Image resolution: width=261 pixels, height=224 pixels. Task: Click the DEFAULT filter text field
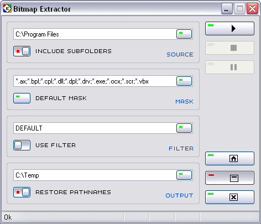[95, 128]
